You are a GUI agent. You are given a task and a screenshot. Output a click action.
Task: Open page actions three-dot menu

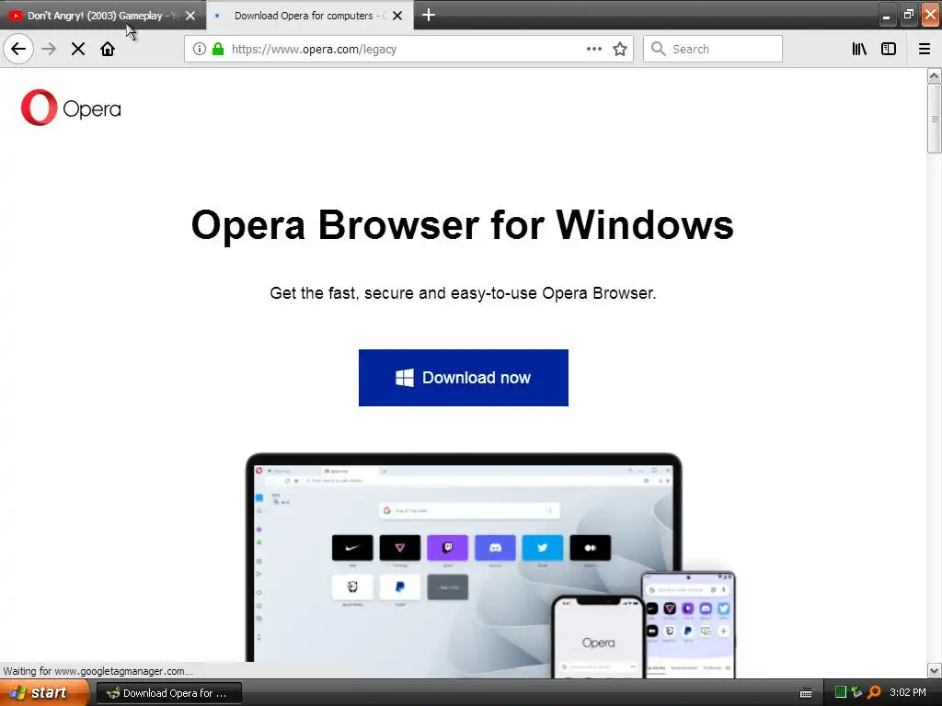point(593,49)
